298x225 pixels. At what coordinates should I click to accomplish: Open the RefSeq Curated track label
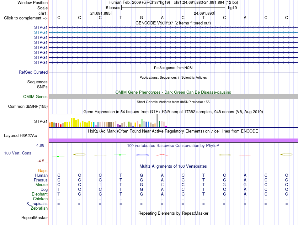[33, 72]
